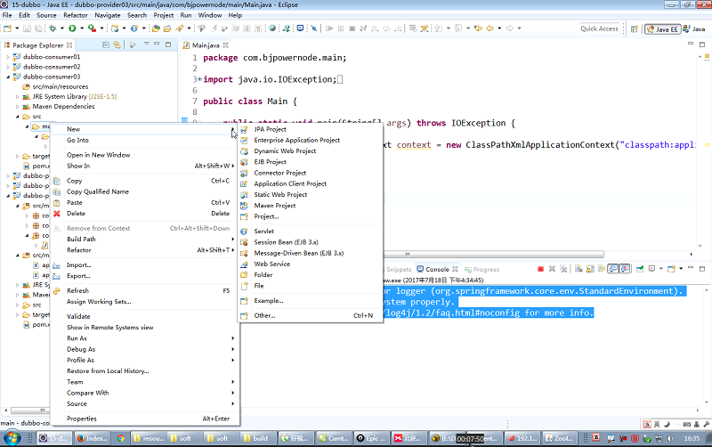Screen dimensions: 712x447
Task: Choose Other... in the New submenu
Action: point(264,315)
